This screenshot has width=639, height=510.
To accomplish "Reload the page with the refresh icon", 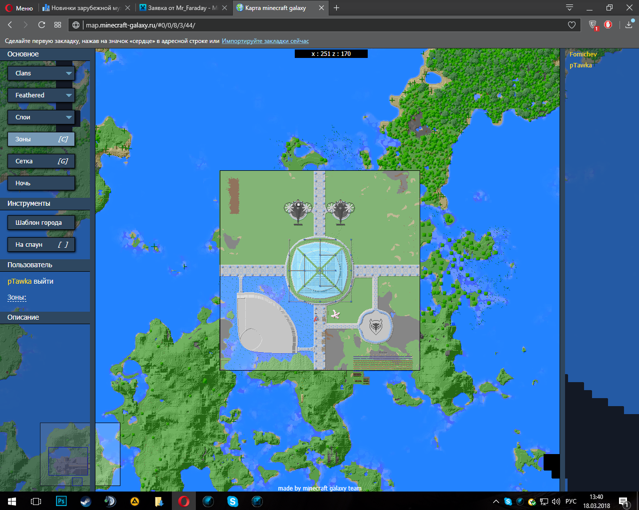I will [41, 25].
